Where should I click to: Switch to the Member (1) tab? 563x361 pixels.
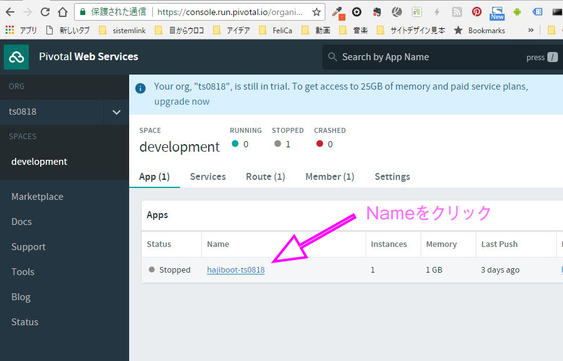pyautogui.click(x=330, y=177)
